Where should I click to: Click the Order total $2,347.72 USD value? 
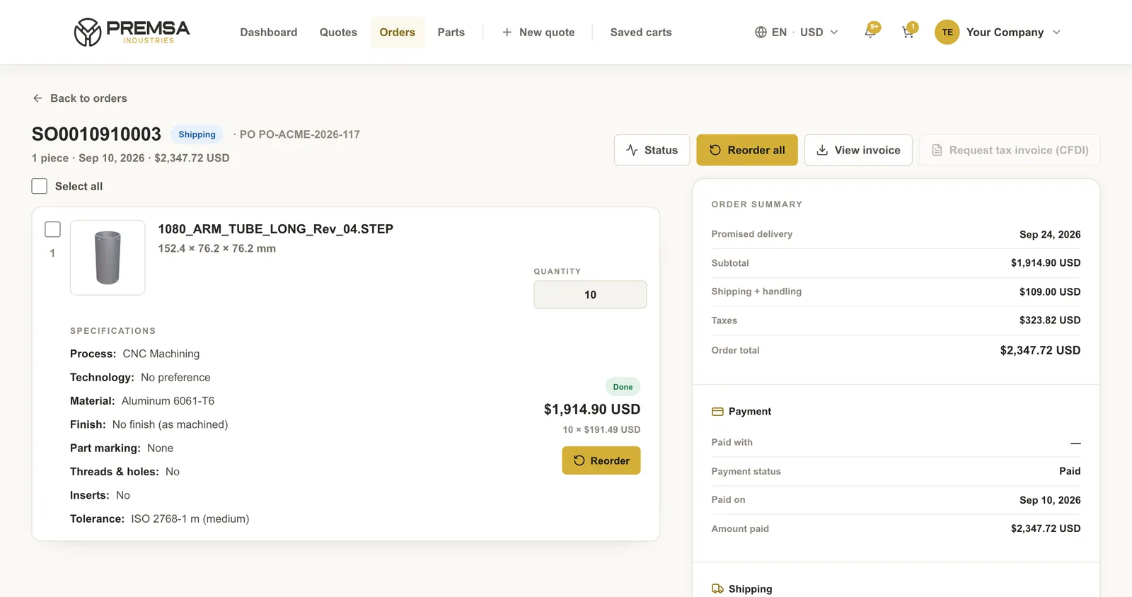[1040, 350]
